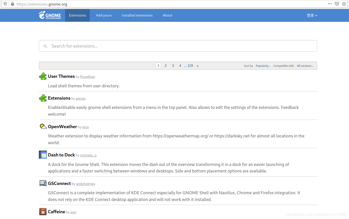Click the GNOME Extensions logo
The image size is (349, 219).
pos(50,15)
